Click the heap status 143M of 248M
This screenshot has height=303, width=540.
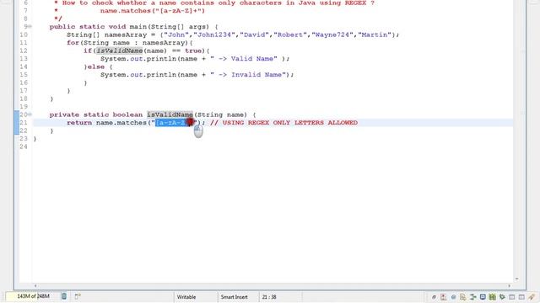[33, 295]
